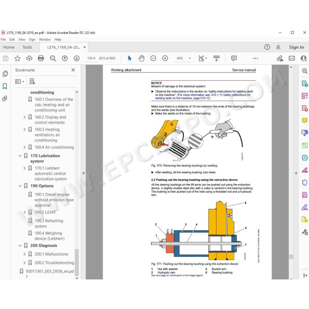Toggle the Bookmarks panel icon
This screenshot has height=309, width=309.
5,86
